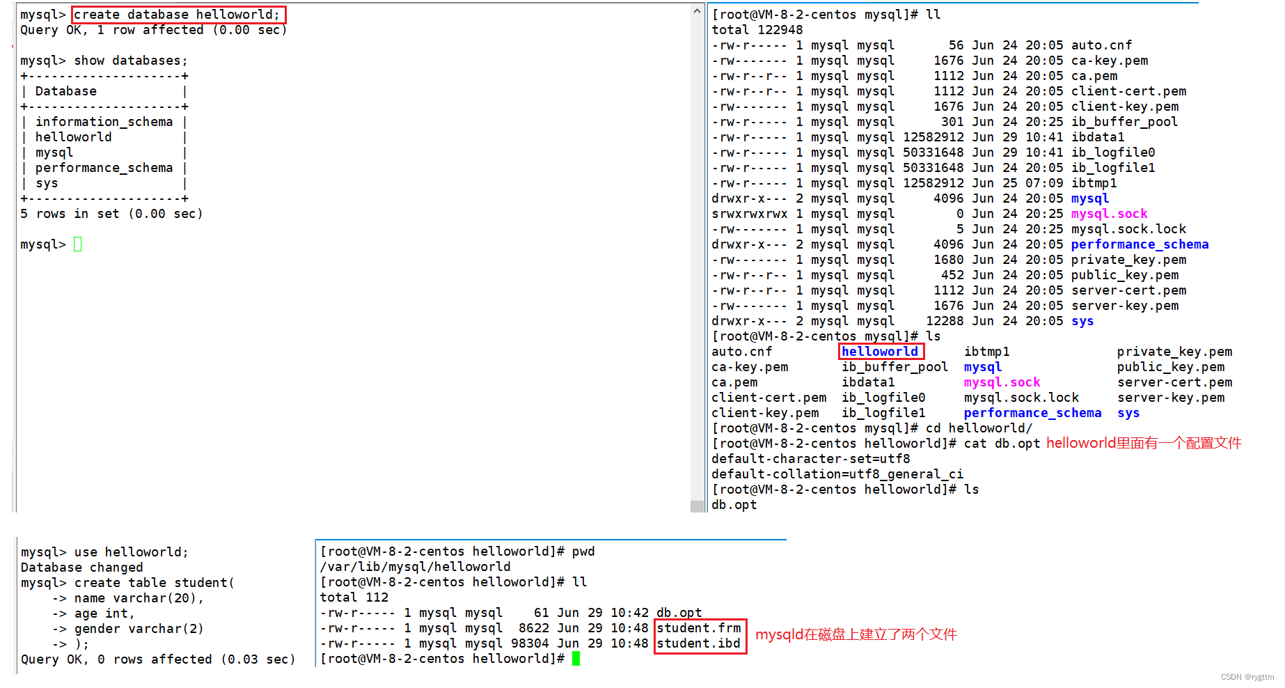
Task: Click the 'cat db.opt' command
Action: point(1002,444)
